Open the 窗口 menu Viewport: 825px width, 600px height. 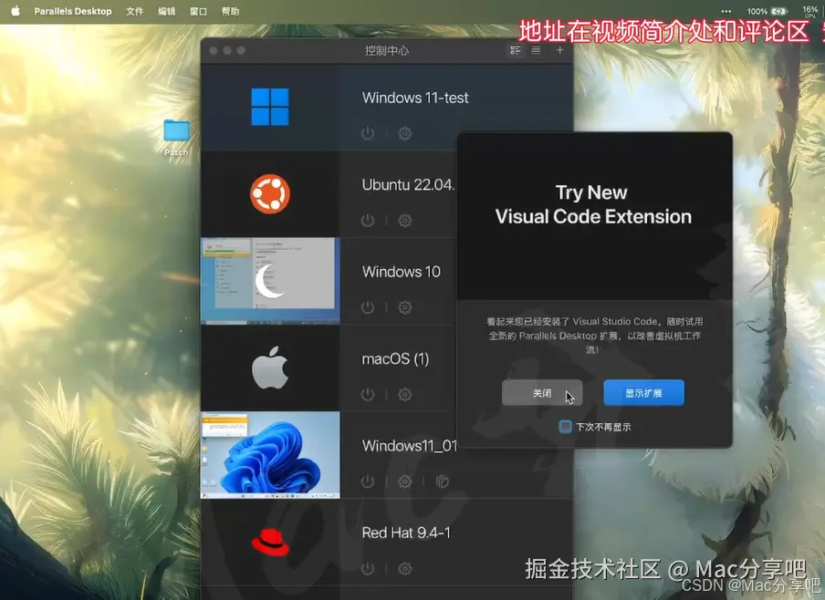[198, 11]
